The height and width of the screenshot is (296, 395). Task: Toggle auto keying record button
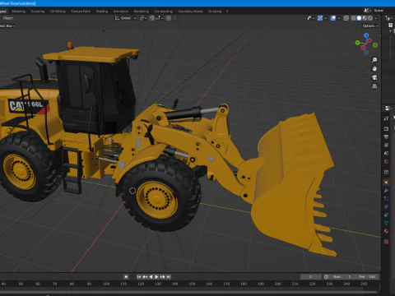tap(126, 277)
